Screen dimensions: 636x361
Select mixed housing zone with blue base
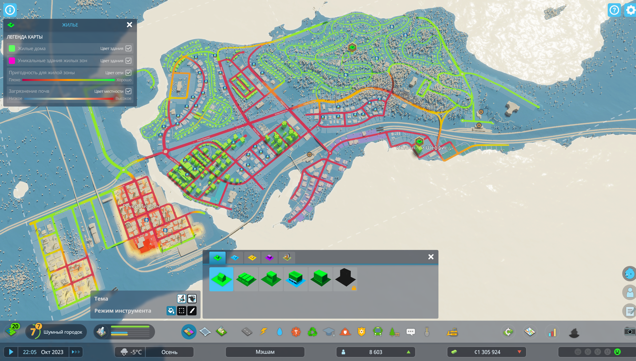pos(296,279)
